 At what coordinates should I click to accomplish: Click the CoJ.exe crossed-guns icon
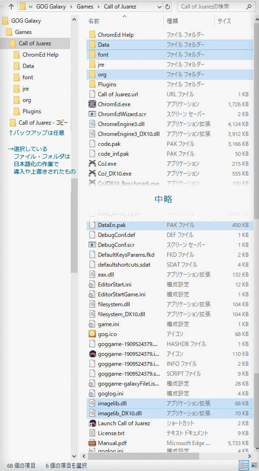[92, 164]
